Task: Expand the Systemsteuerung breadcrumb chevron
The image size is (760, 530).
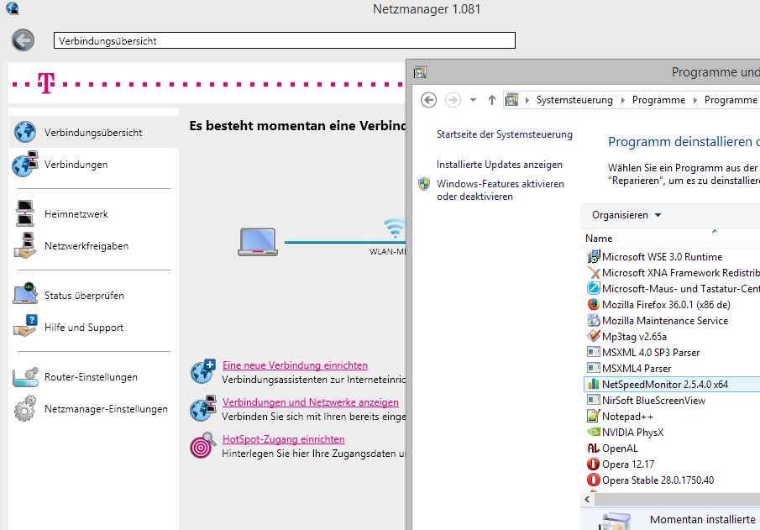Action: 622,100
